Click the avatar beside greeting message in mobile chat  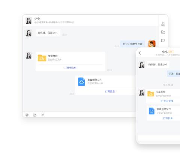click(141, 64)
